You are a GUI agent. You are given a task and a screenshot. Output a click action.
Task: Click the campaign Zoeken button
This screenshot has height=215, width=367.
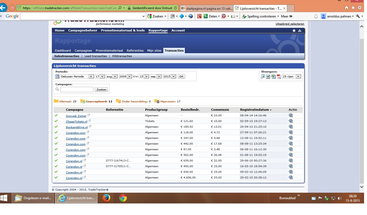101,89
